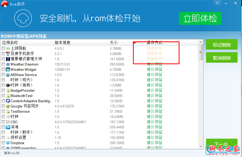Image resolution: width=242 pixels, height=157 pixels.
Task: Click the Content Adaptive Backlight icon
Action: pos(8,101)
